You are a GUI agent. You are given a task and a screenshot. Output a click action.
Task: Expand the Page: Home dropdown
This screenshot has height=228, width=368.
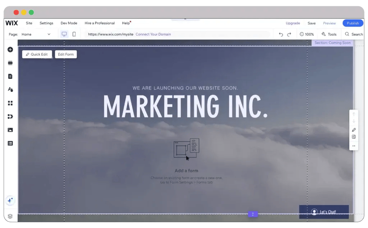[x=35, y=34]
